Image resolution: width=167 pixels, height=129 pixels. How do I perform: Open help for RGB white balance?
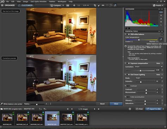tap(162, 34)
